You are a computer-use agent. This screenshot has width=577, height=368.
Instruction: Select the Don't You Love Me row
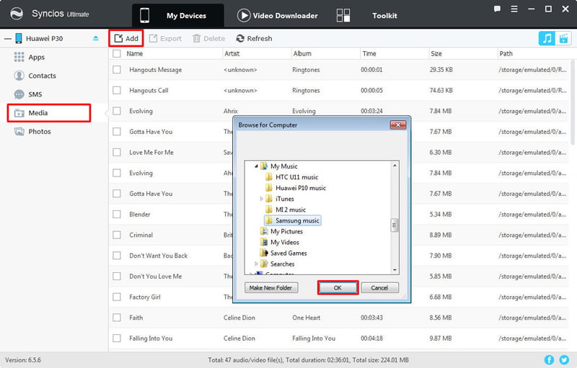(338, 277)
